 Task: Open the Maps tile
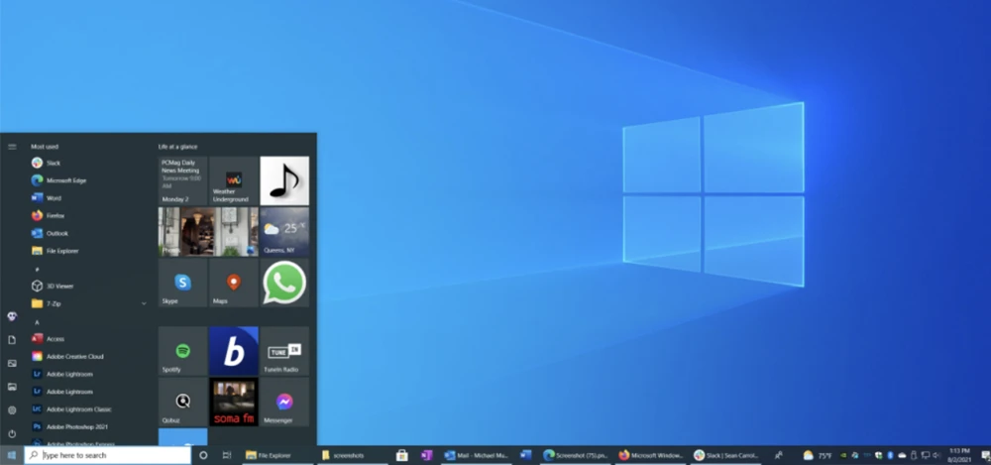[x=234, y=283]
